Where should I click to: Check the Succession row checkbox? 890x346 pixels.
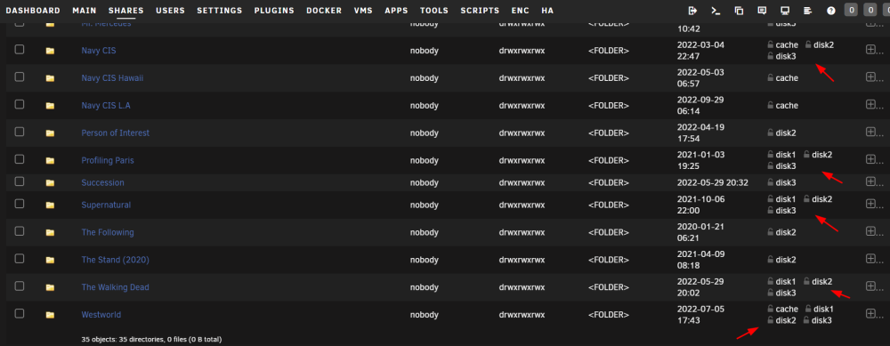[x=20, y=181]
